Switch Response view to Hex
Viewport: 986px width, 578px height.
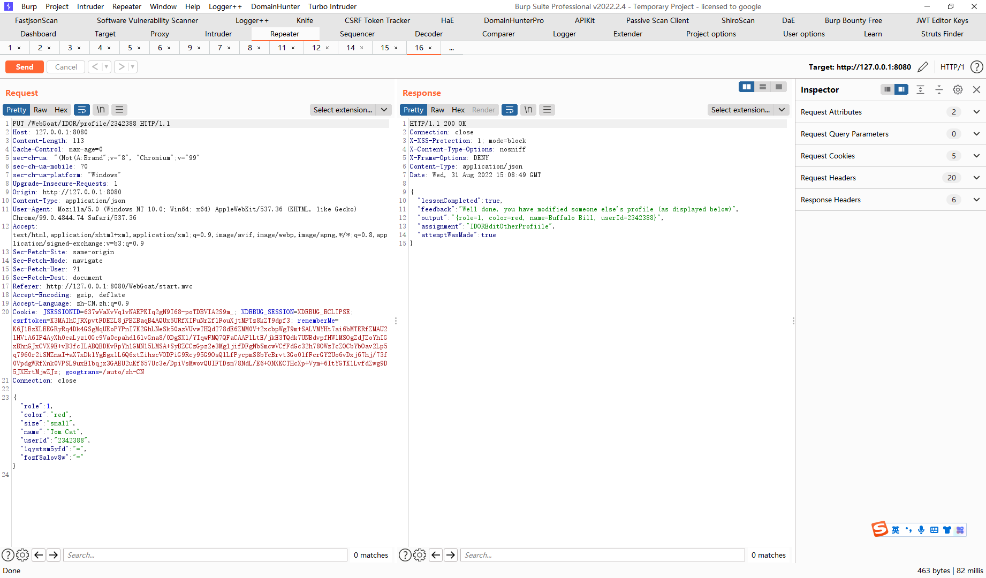(458, 110)
